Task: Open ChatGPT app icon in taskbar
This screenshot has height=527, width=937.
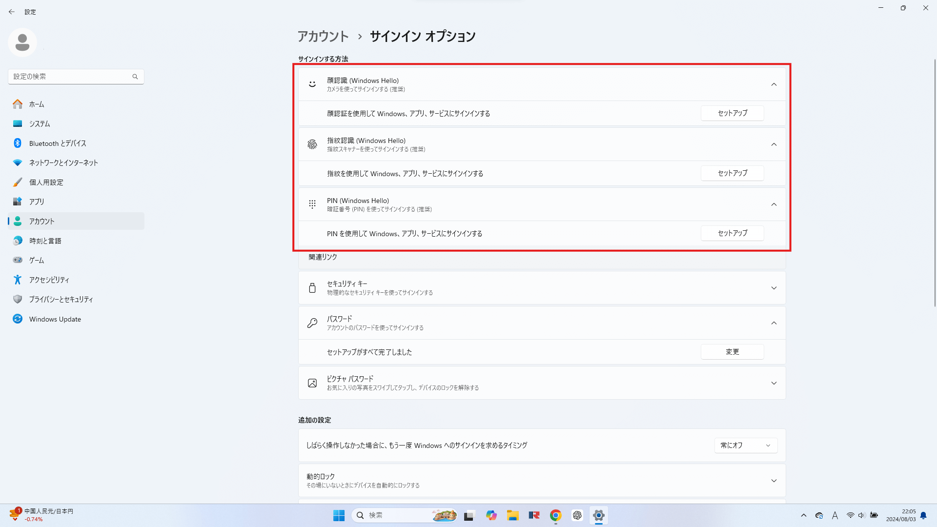Action: pyautogui.click(x=577, y=515)
